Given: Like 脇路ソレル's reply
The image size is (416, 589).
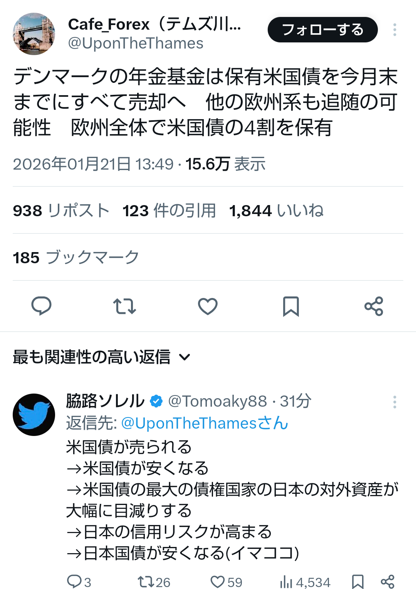Looking at the screenshot, I should click(218, 581).
